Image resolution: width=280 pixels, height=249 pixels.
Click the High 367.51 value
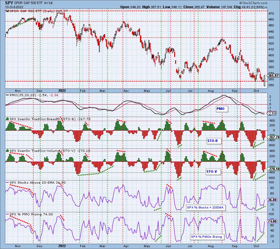[x=152, y=7]
